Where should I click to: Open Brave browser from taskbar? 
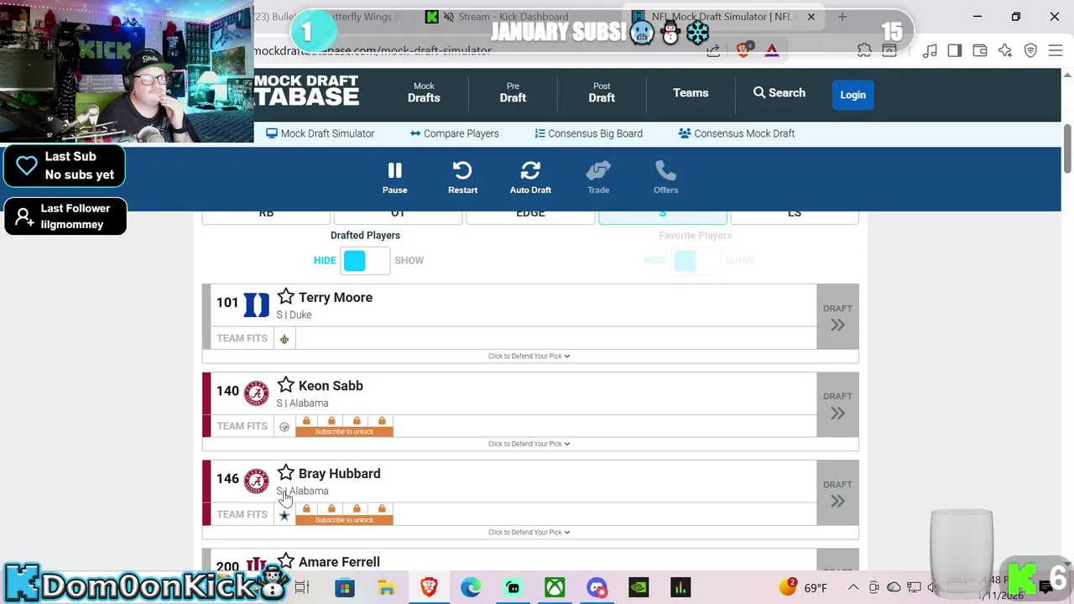[429, 587]
